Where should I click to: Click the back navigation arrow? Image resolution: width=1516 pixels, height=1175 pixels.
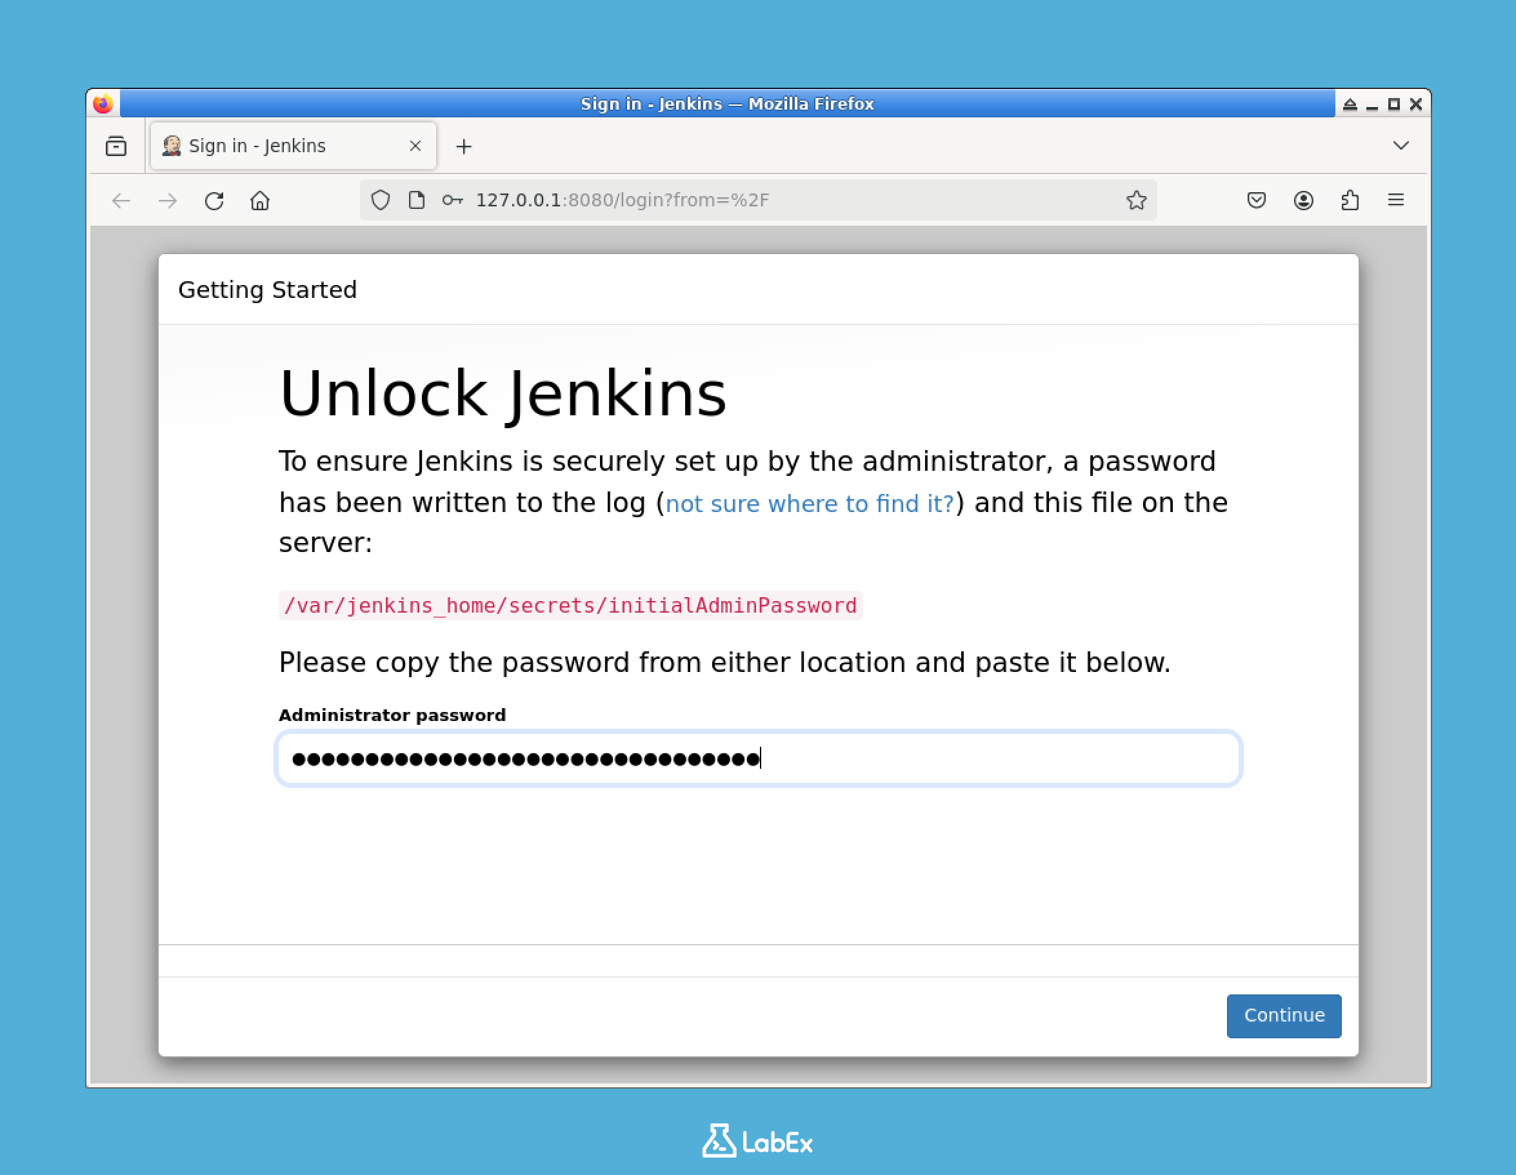point(121,201)
